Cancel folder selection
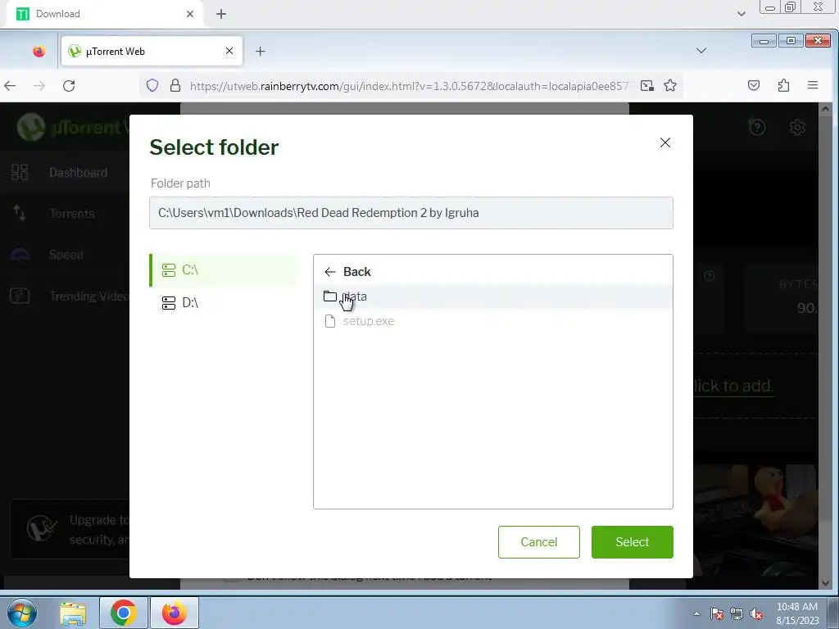The image size is (839, 629). click(x=539, y=542)
